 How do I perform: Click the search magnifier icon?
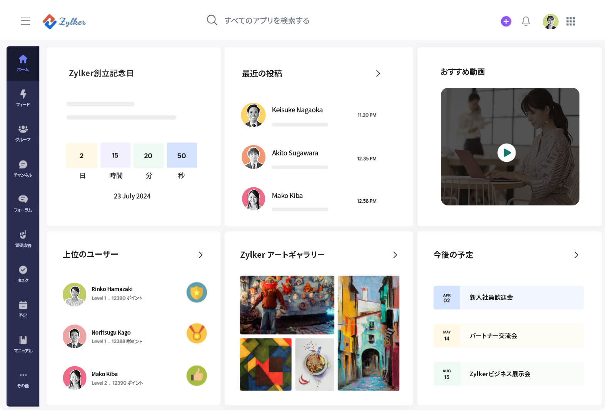point(212,20)
